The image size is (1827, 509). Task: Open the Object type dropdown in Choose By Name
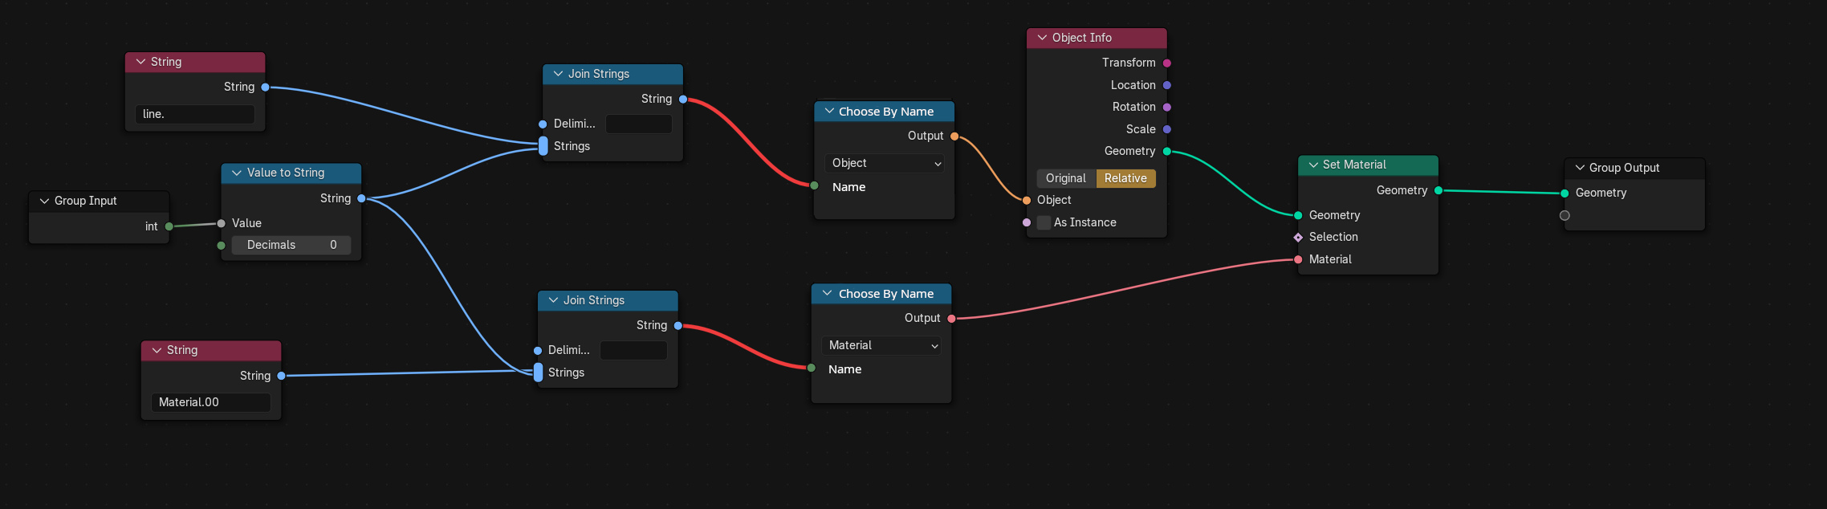(885, 163)
